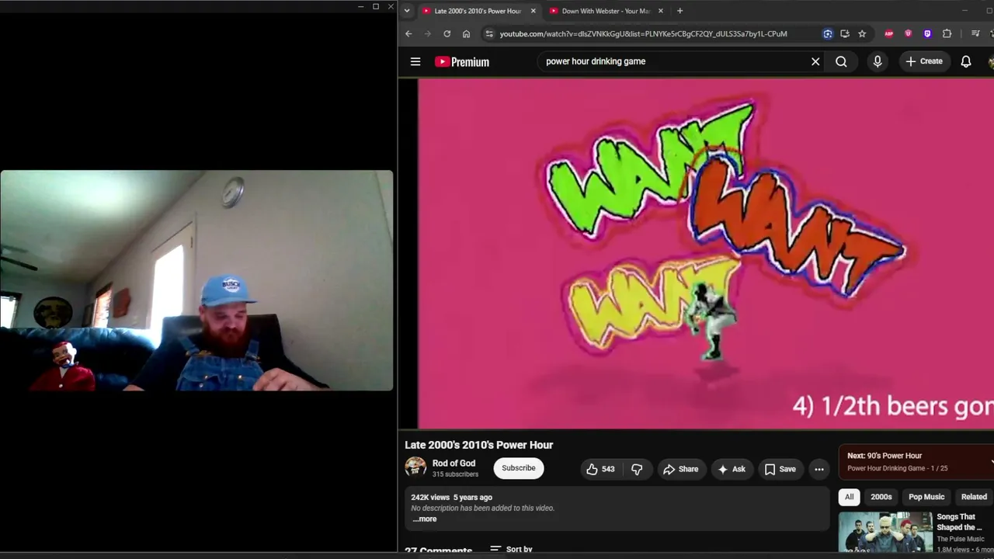Viewport: 994px width, 559px height.
Task: Filter recommendations by 2000s chip
Action: (x=881, y=497)
